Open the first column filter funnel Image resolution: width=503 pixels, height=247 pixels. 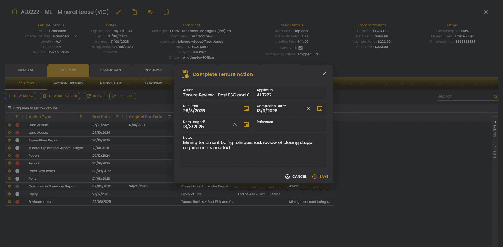click(x=17, y=117)
